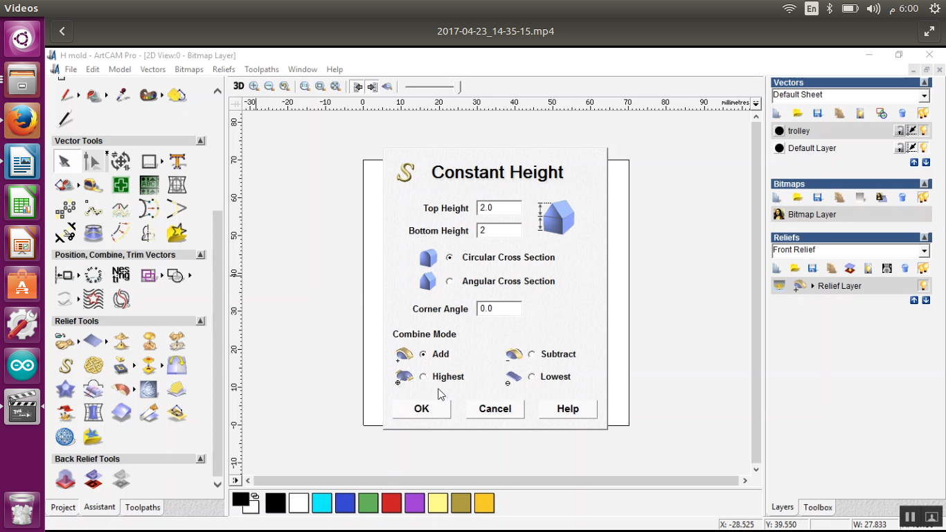The width and height of the screenshot is (946, 532).
Task: Open the Reliefs menu
Action: (224, 69)
